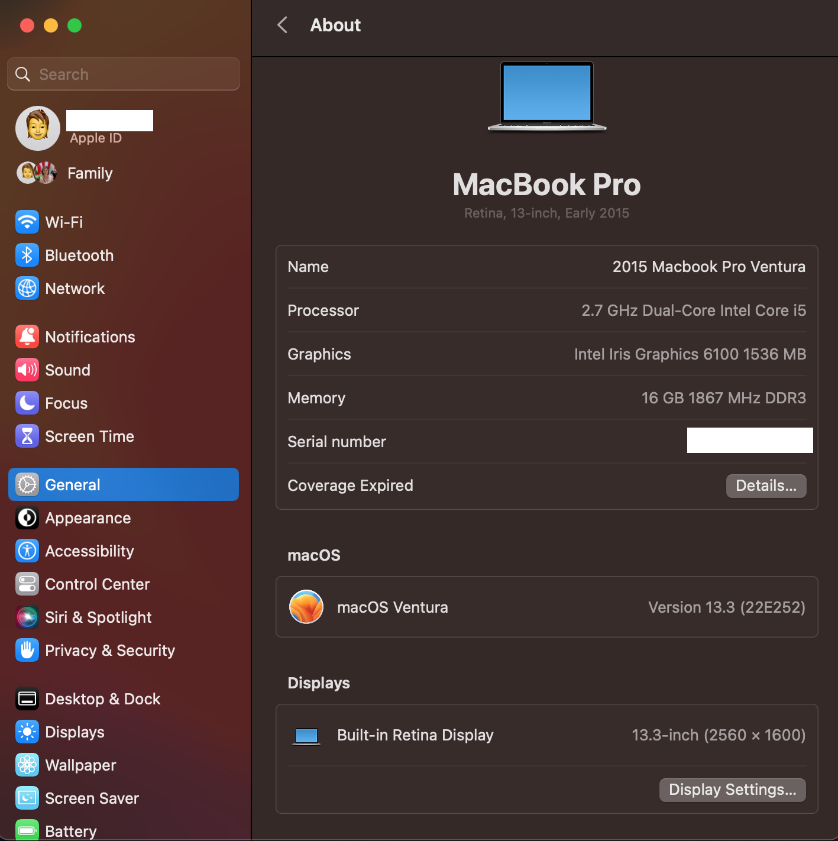838x841 pixels.
Task: Open Desktop & Dock icon
Action: coord(27,699)
